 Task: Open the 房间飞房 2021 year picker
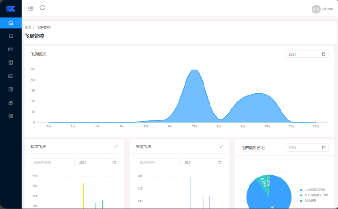point(203,162)
